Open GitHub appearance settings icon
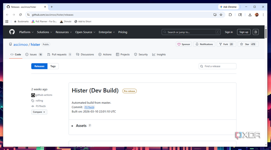 (x=256, y=32)
